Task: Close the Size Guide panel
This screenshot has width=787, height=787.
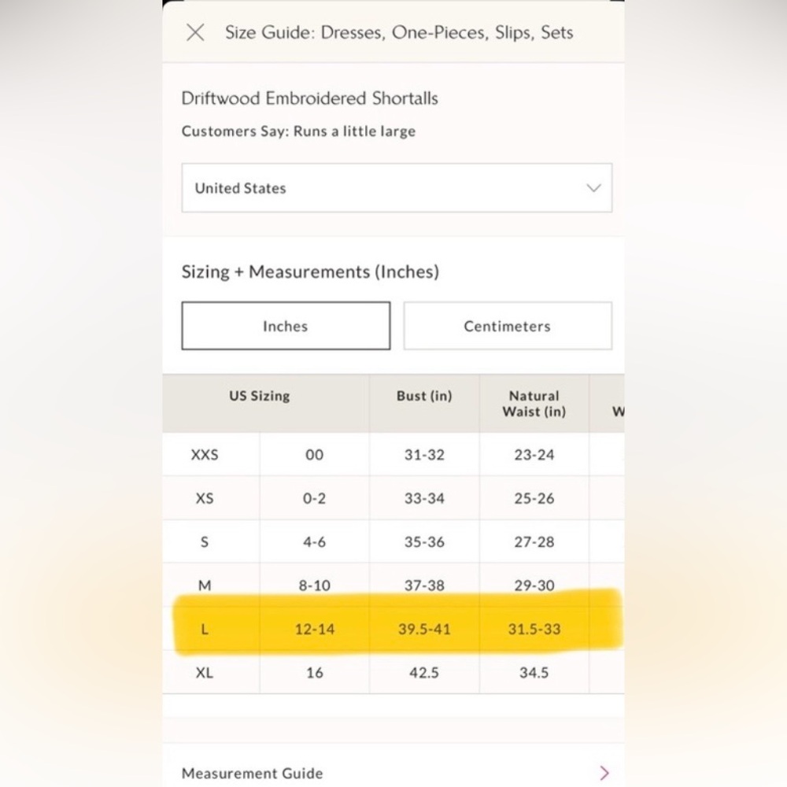Action: pos(195,32)
